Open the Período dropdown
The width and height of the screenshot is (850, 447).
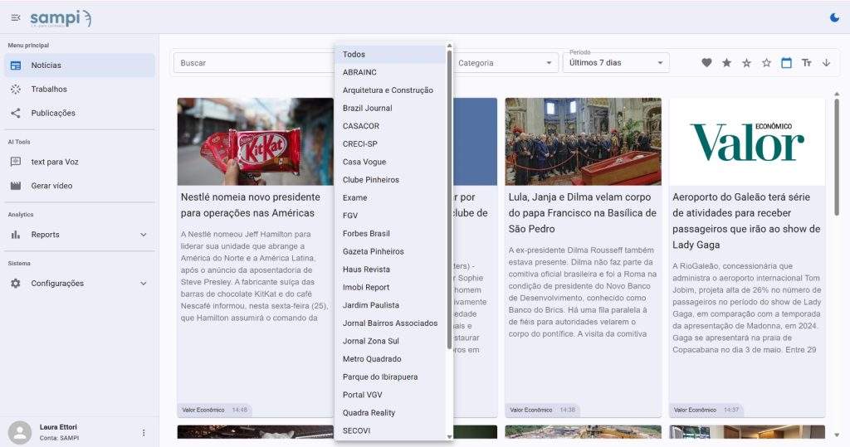point(616,63)
